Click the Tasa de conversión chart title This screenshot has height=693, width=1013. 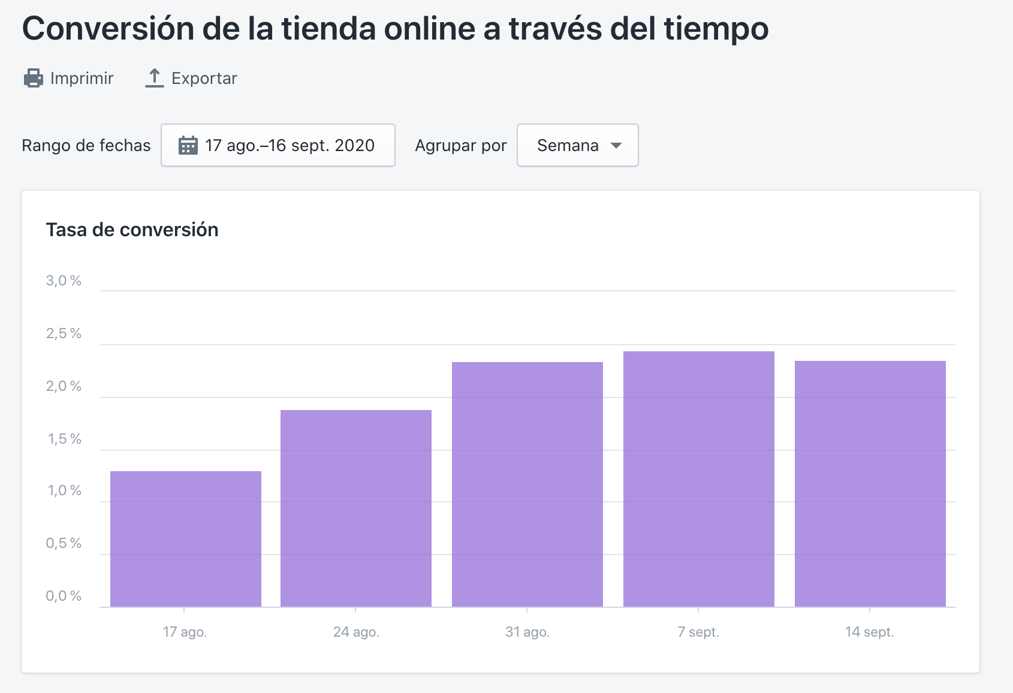pyautogui.click(x=132, y=230)
